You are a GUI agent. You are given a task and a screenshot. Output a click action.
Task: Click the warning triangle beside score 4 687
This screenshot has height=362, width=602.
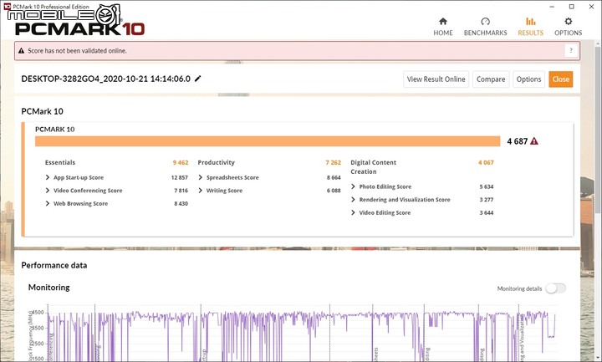533,141
